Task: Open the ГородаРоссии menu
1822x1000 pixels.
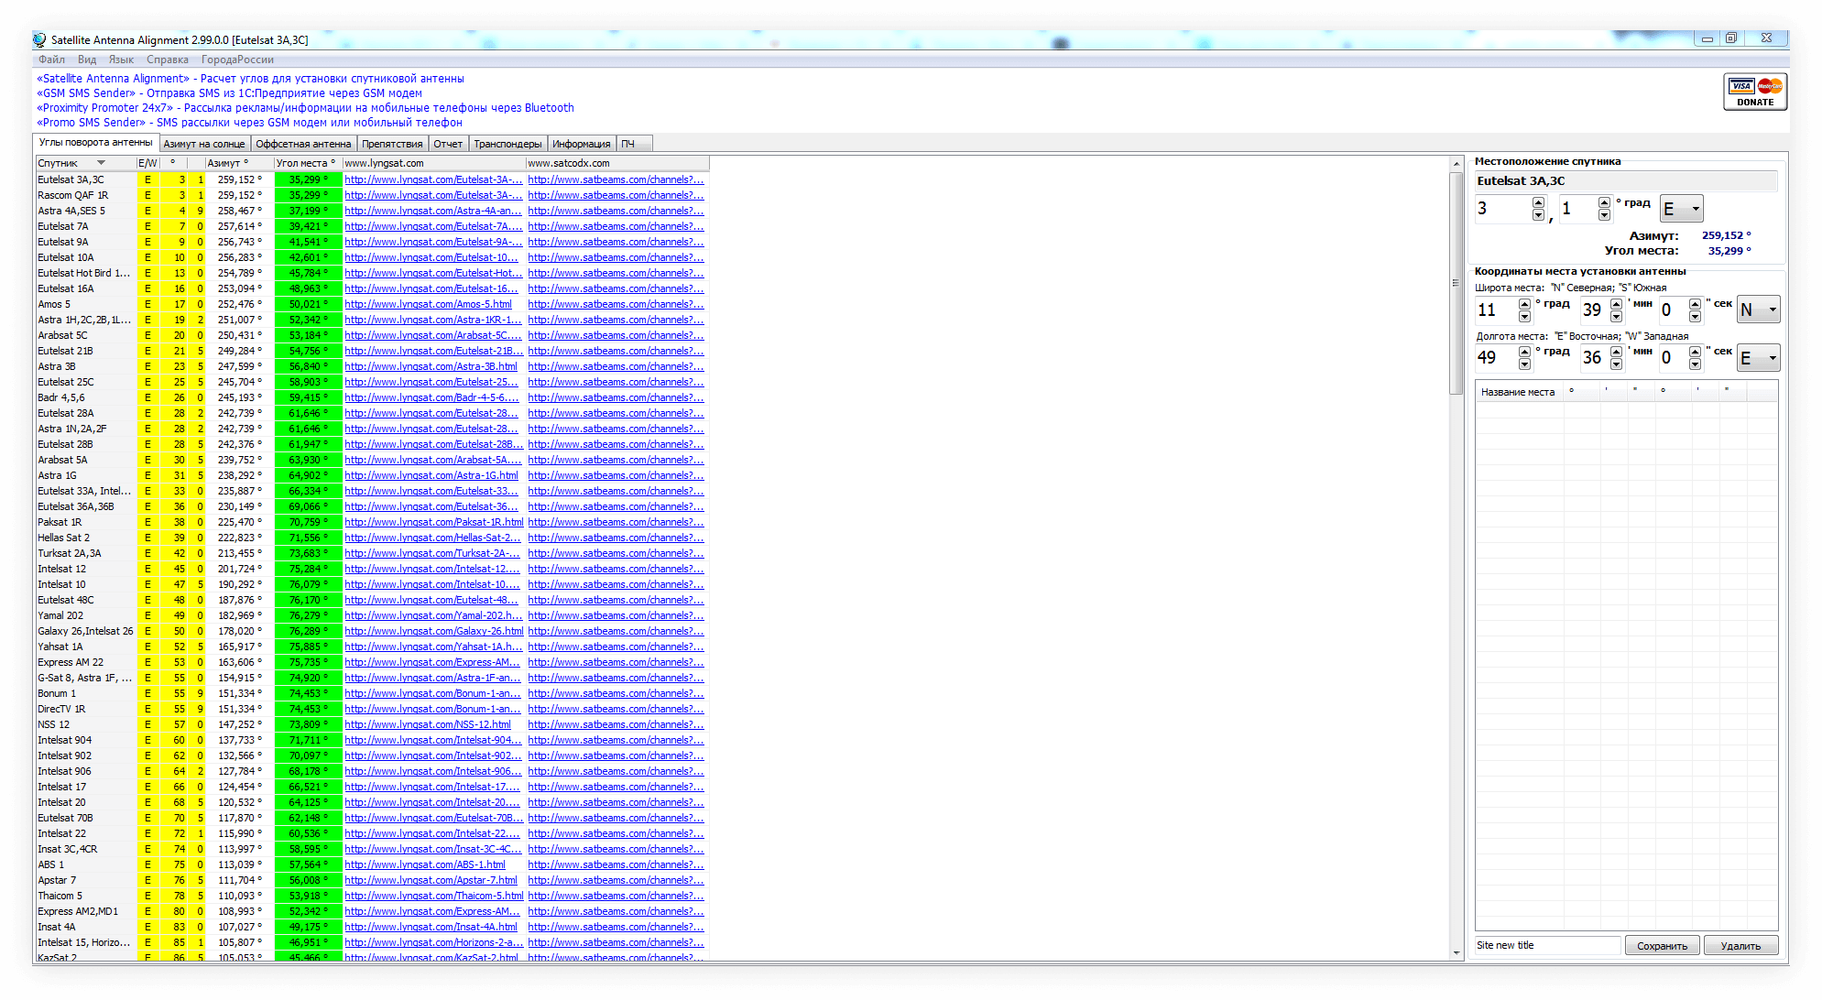Action: (237, 60)
